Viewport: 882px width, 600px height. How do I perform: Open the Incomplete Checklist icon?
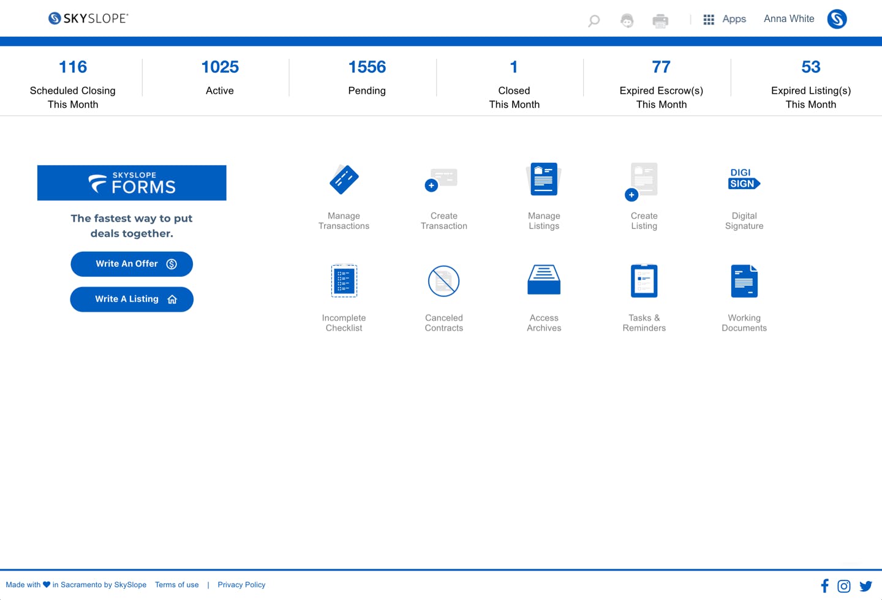pos(344,281)
